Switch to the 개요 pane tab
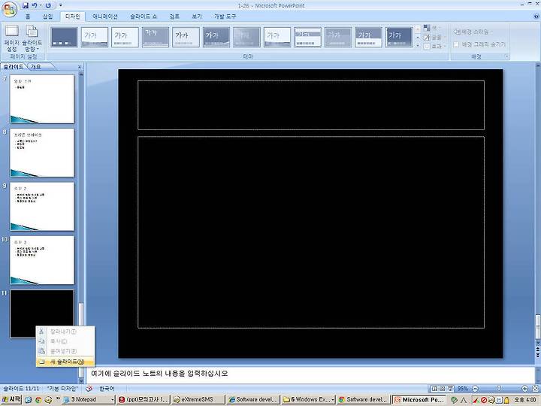The image size is (541, 406). [36, 66]
